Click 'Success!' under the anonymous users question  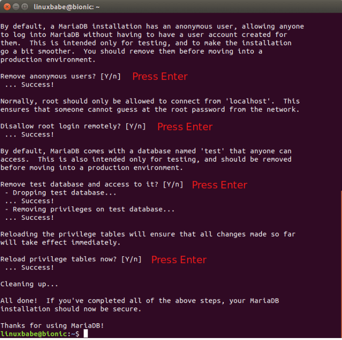tap(37, 85)
